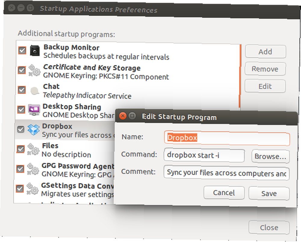Viewport: 301px width, 242px height.
Task: Maximize the Startup Applications Preferences window
Action: tap(30, 8)
